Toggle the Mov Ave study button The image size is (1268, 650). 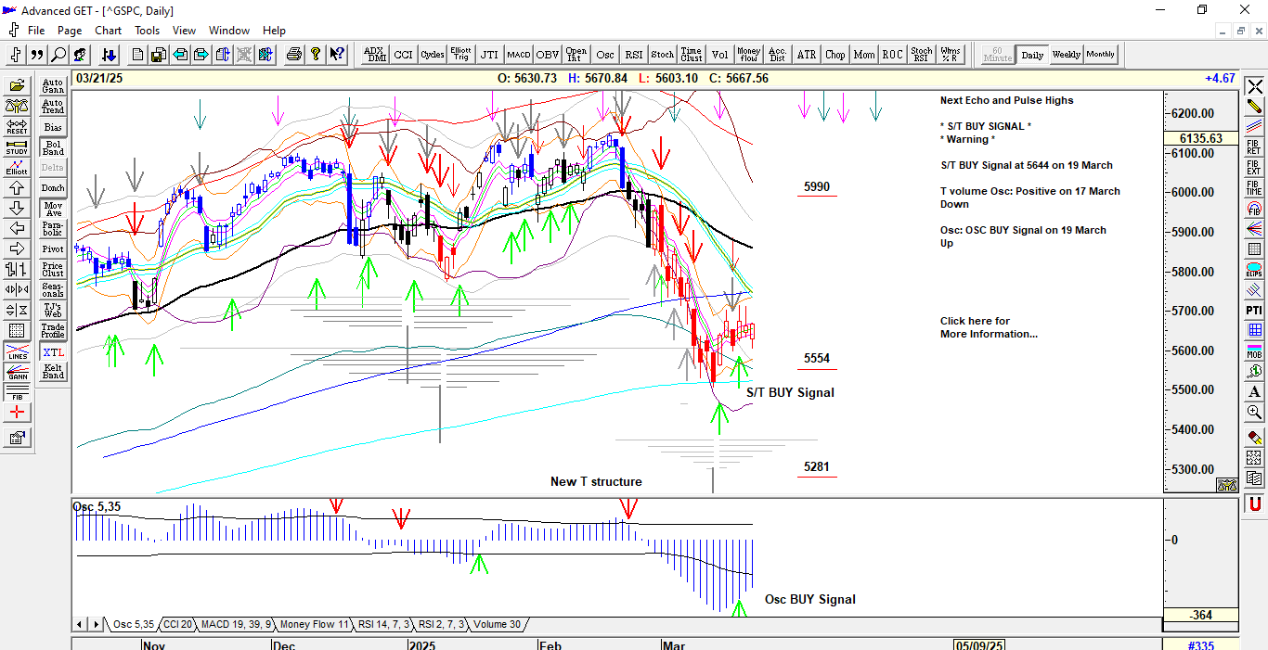53,209
